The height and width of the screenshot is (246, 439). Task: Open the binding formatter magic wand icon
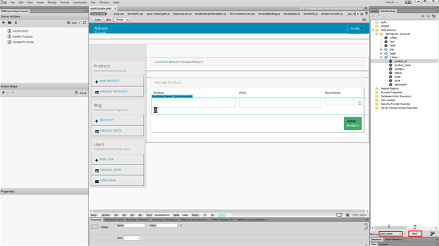[432, 233]
